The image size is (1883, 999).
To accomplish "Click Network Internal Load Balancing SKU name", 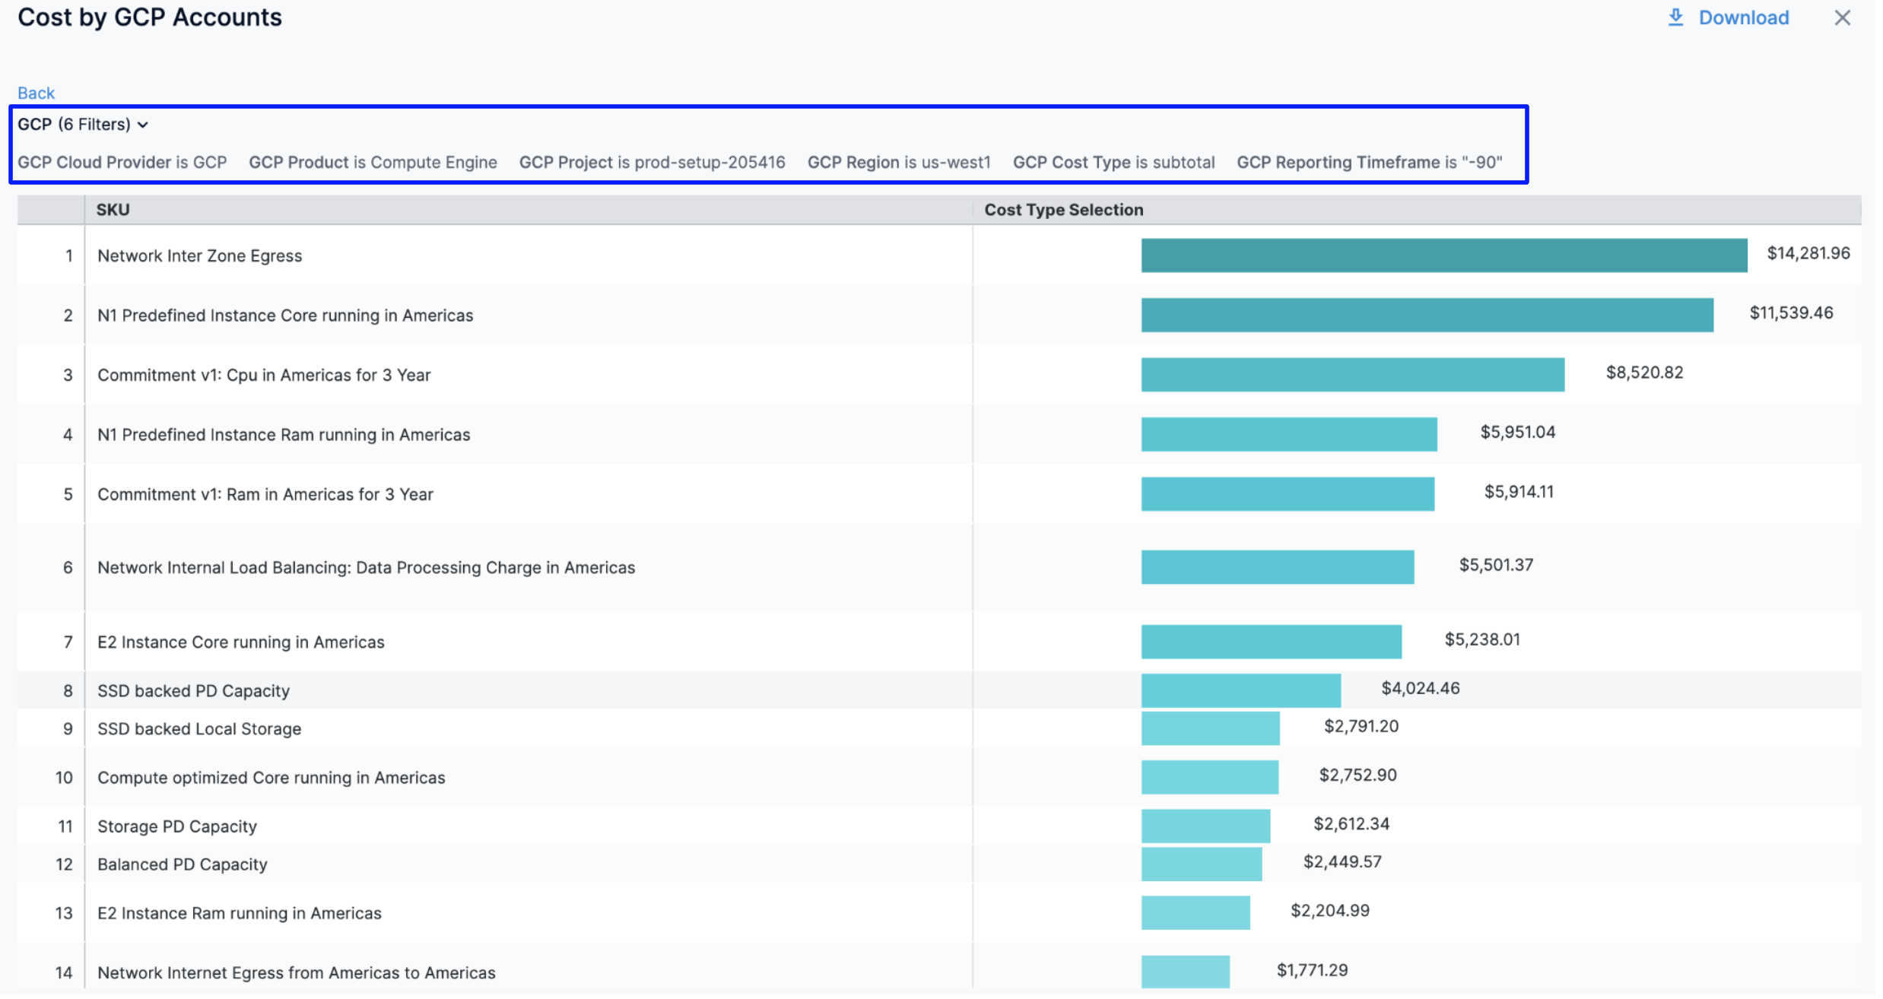I will click(366, 568).
